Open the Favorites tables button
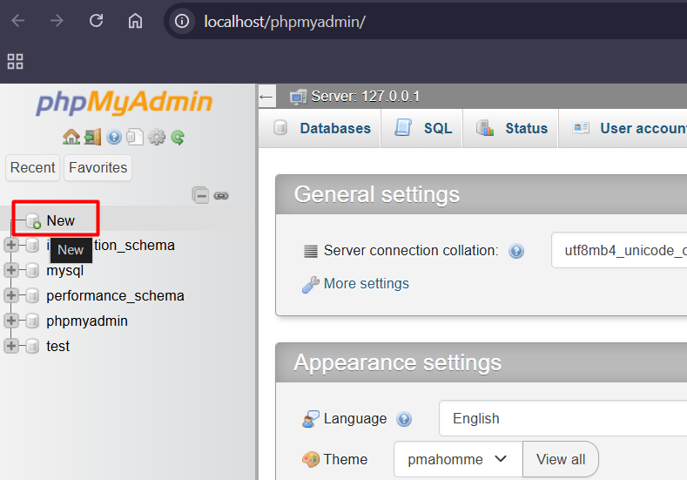 pos(98,167)
